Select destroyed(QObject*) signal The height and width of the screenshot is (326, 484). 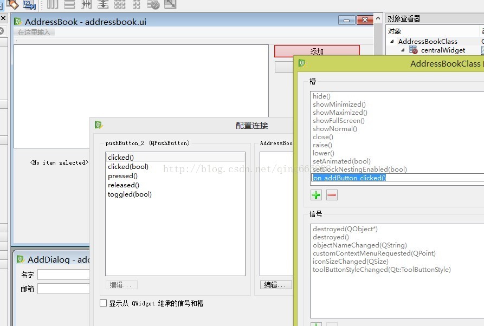click(345, 229)
